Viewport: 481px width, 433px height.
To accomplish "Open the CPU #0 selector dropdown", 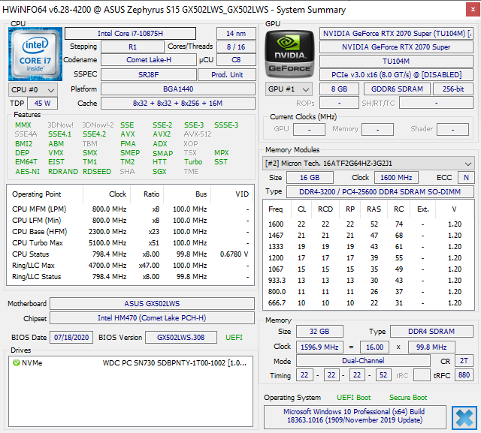I will point(33,90).
